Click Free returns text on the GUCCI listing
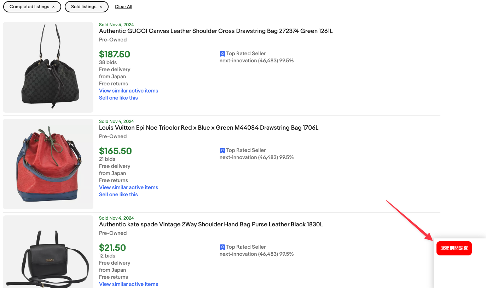The image size is (486, 288). [x=114, y=84]
